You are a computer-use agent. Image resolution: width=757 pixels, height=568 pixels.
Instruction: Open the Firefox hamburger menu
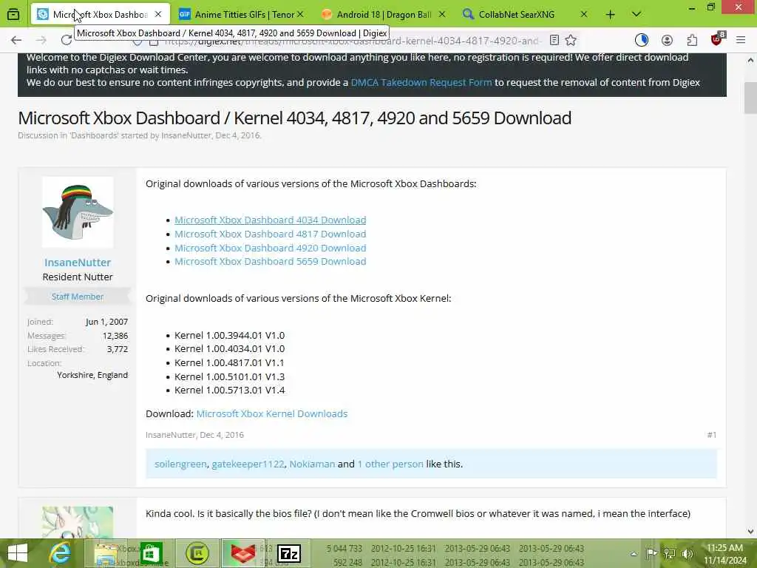coord(741,40)
